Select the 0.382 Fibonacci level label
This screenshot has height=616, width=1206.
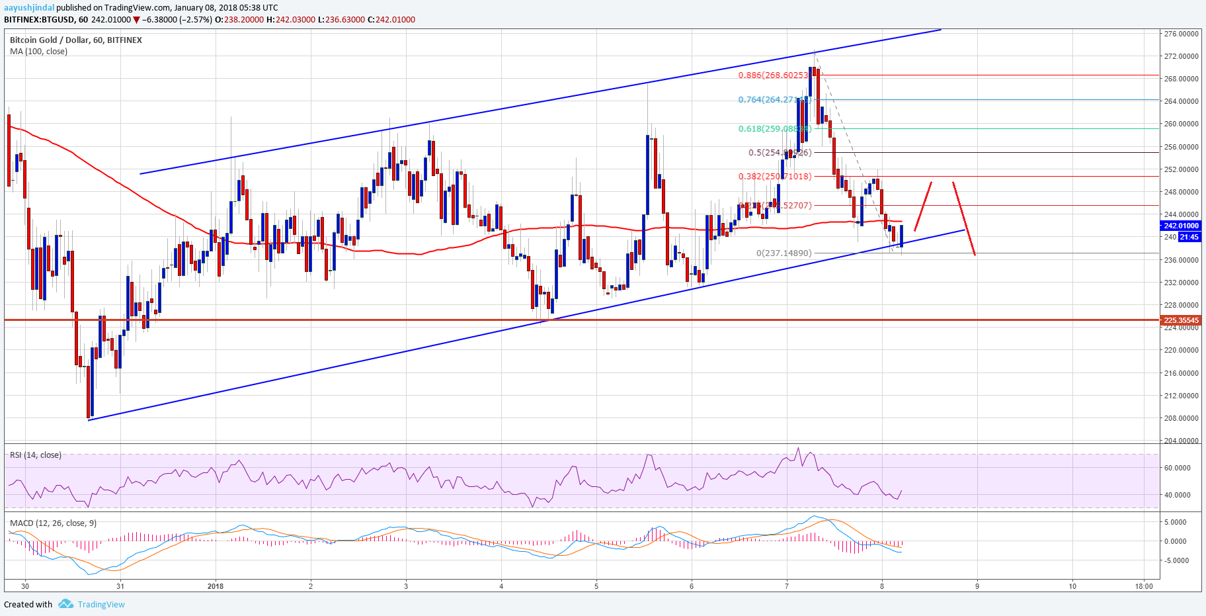(x=775, y=177)
